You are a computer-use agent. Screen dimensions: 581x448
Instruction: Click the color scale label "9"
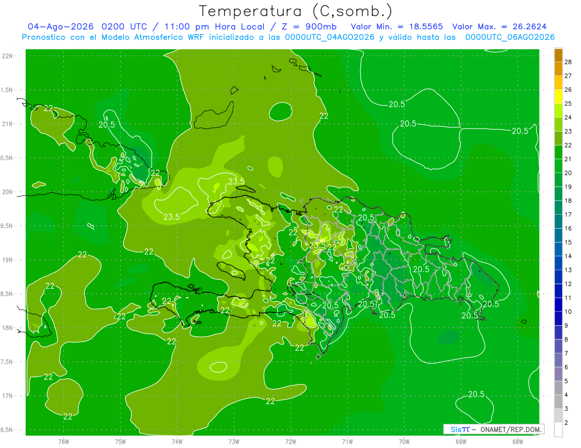(566, 326)
